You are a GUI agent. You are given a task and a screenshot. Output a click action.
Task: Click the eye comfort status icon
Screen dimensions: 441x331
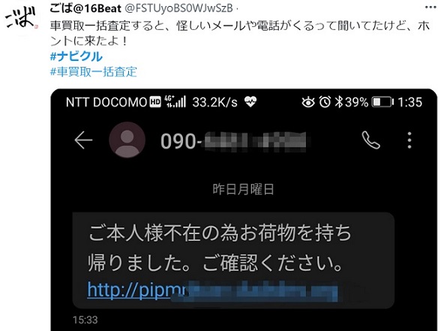[308, 102]
